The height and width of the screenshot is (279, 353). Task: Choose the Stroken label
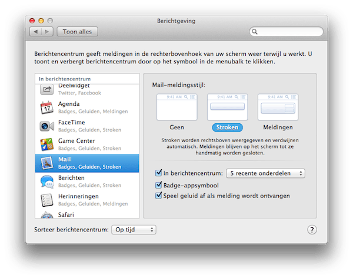click(x=227, y=127)
